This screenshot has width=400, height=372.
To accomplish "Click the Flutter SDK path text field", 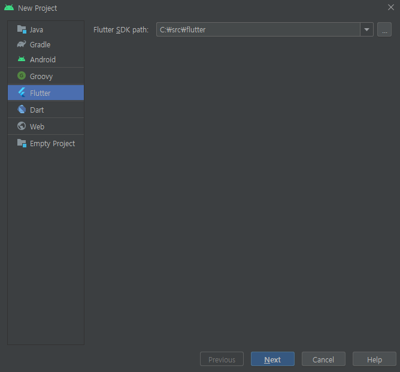I will tap(258, 29).
